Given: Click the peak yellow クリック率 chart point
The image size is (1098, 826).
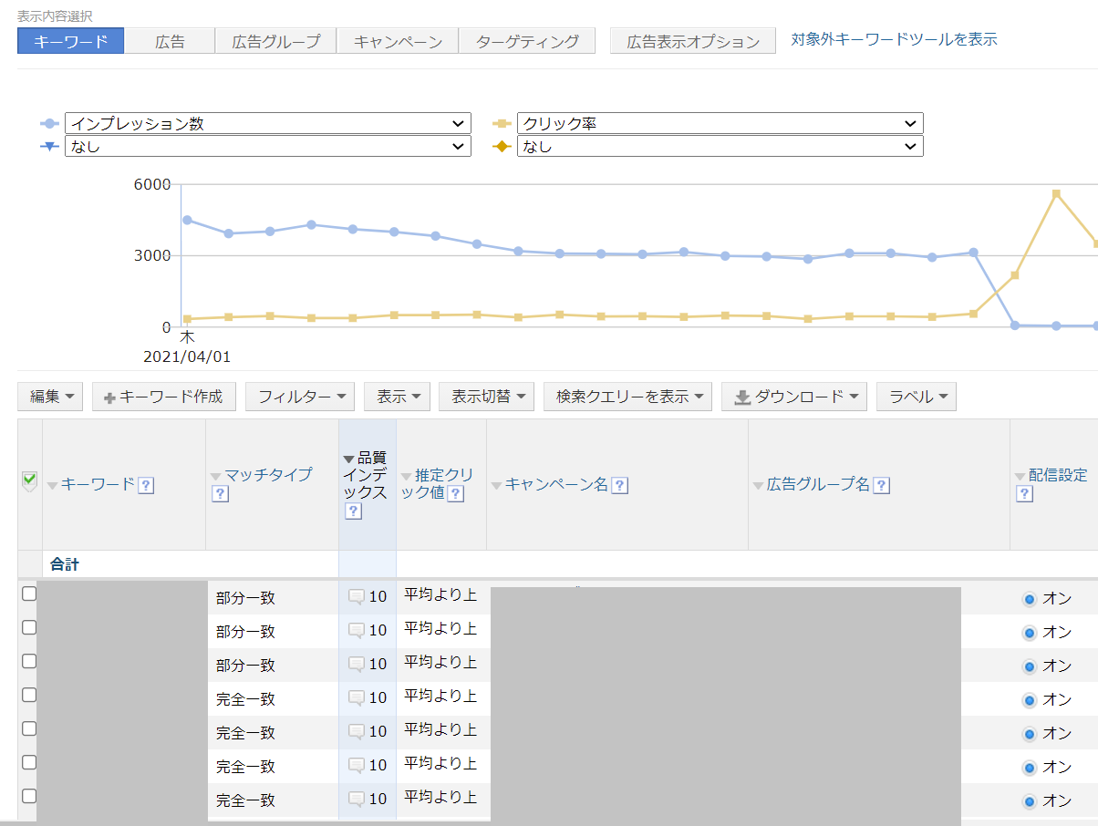Looking at the screenshot, I should 1056,193.
